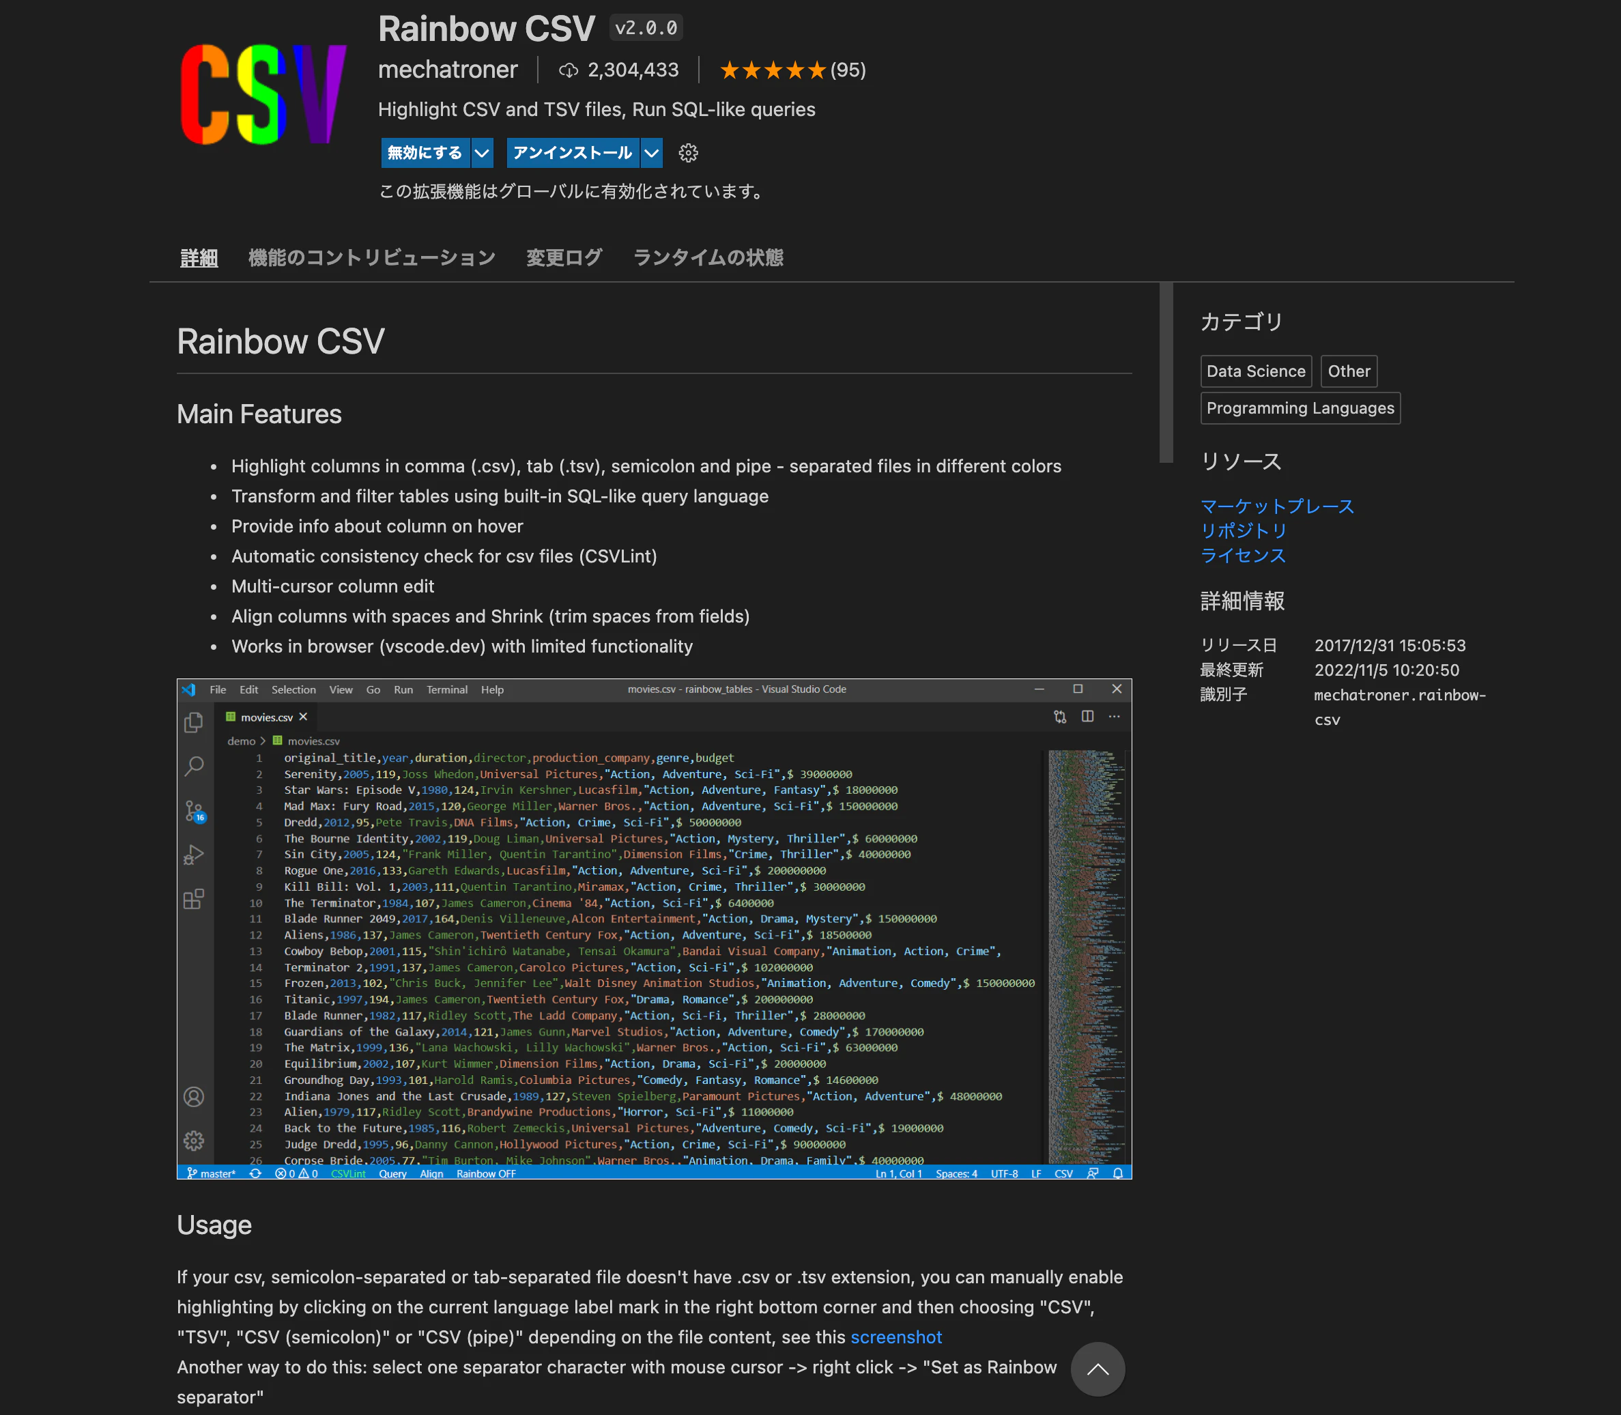1621x1415 pixels.
Task: Click the download count cloud icon
Action: 568,71
